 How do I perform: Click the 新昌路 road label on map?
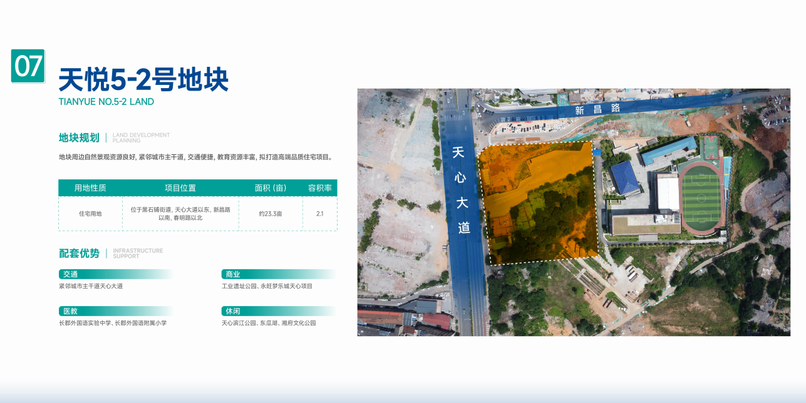(x=597, y=109)
